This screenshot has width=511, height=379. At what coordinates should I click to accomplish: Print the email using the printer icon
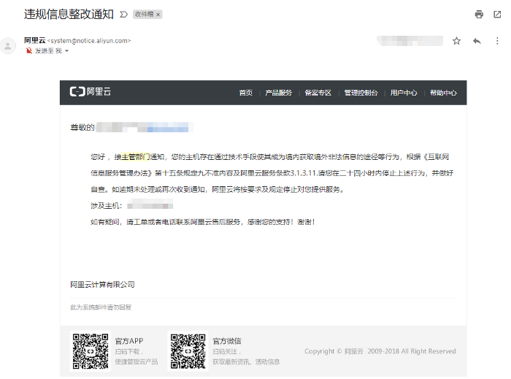[x=479, y=14]
